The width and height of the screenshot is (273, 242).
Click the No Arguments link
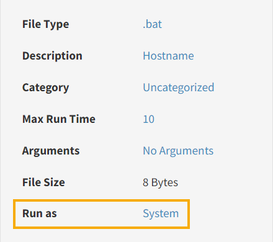pyautogui.click(x=178, y=151)
